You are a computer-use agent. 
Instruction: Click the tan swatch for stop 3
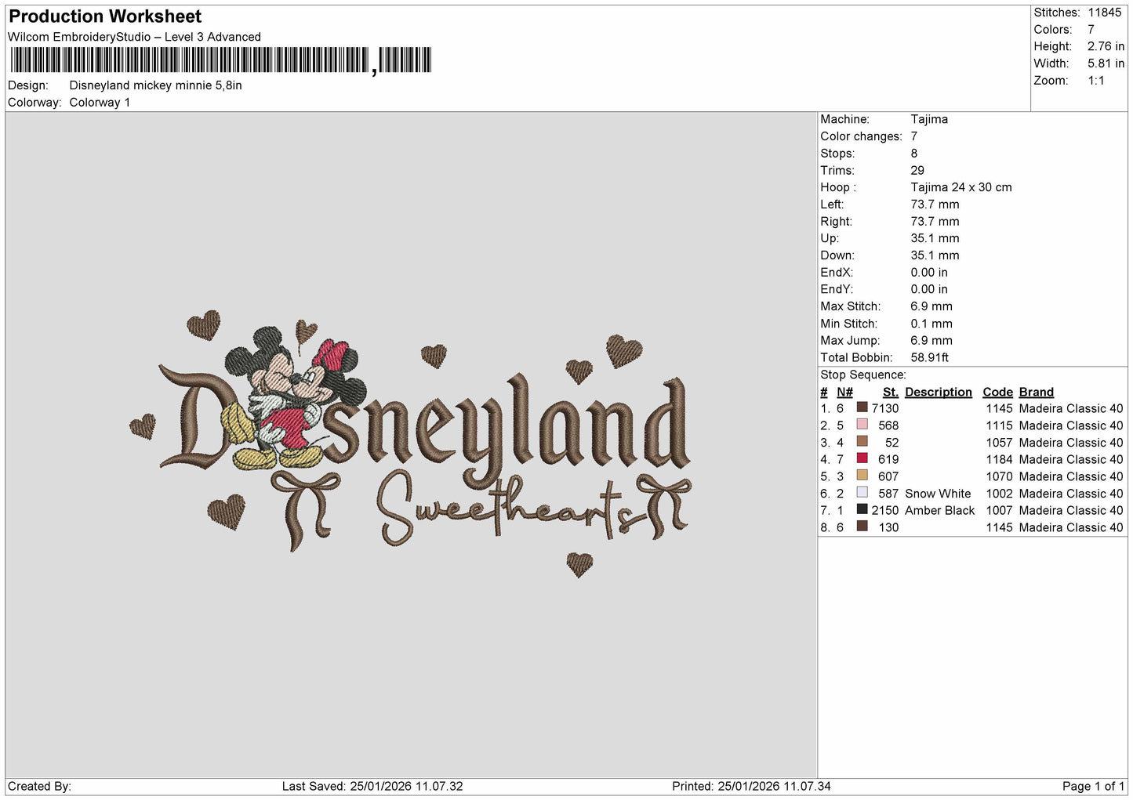pyautogui.click(x=862, y=442)
